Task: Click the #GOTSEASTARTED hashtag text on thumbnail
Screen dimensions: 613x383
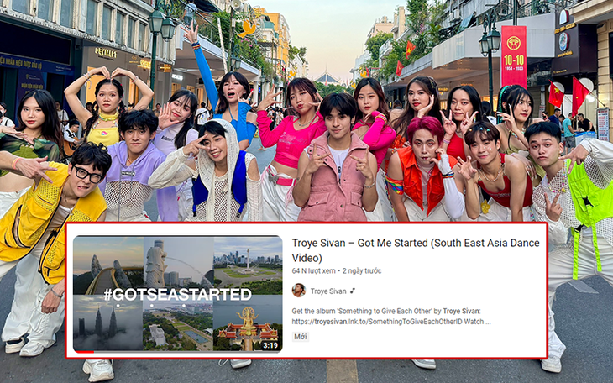Action: (177, 295)
